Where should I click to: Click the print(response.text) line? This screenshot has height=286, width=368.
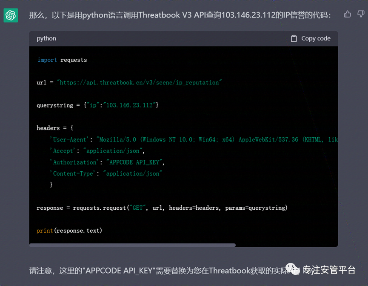(69, 231)
